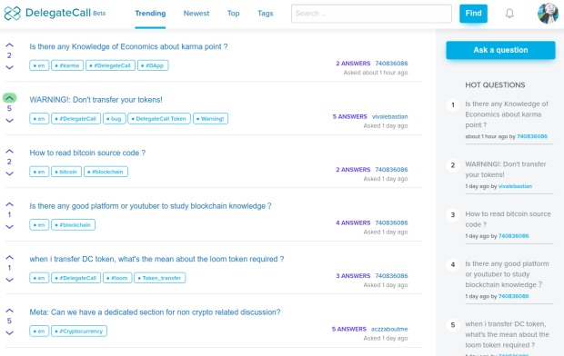This screenshot has width=564, height=356.
Task: Upvote the loom token required question
Action: 9,258
